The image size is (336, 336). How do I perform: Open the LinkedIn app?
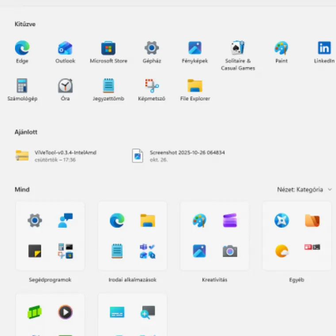coord(324,52)
